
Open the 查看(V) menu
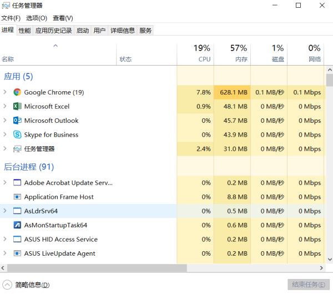coord(63,18)
